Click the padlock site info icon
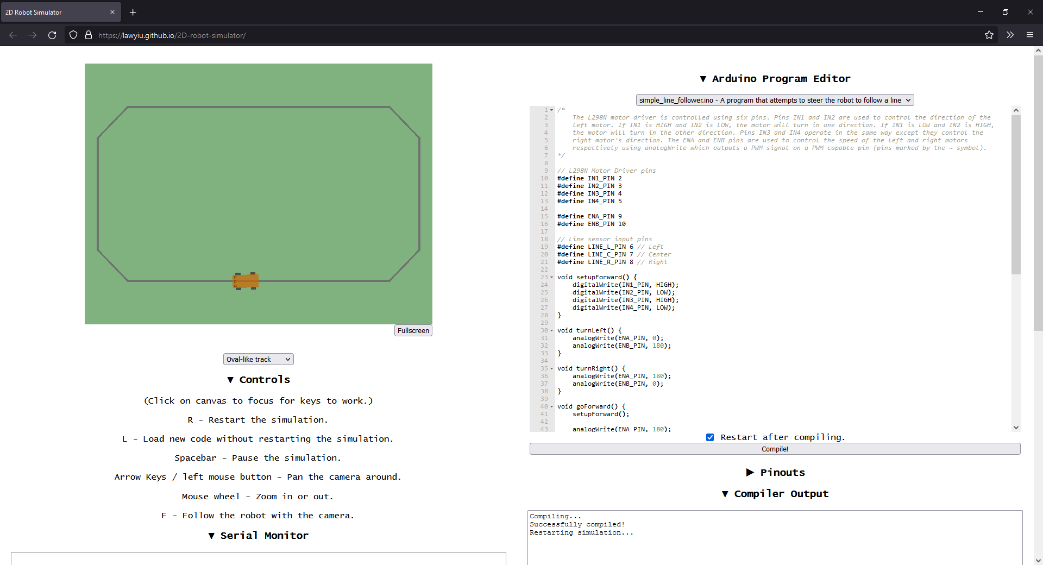 (x=89, y=35)
